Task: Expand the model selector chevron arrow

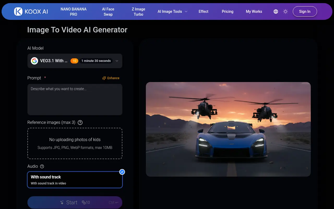Action: coord(117,61)
